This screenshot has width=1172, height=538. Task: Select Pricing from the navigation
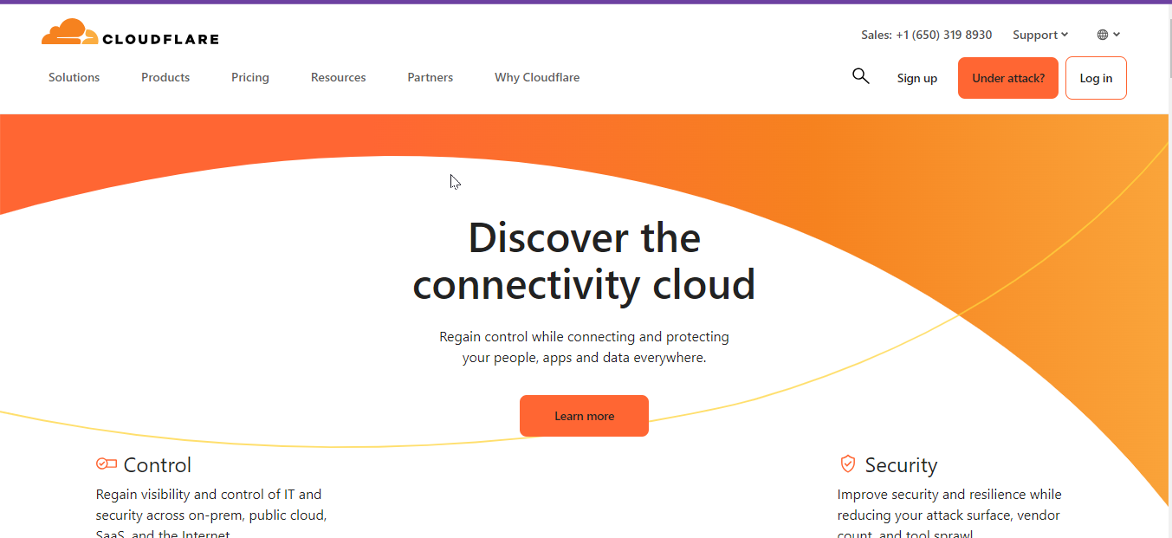click(x=249, y=77)
